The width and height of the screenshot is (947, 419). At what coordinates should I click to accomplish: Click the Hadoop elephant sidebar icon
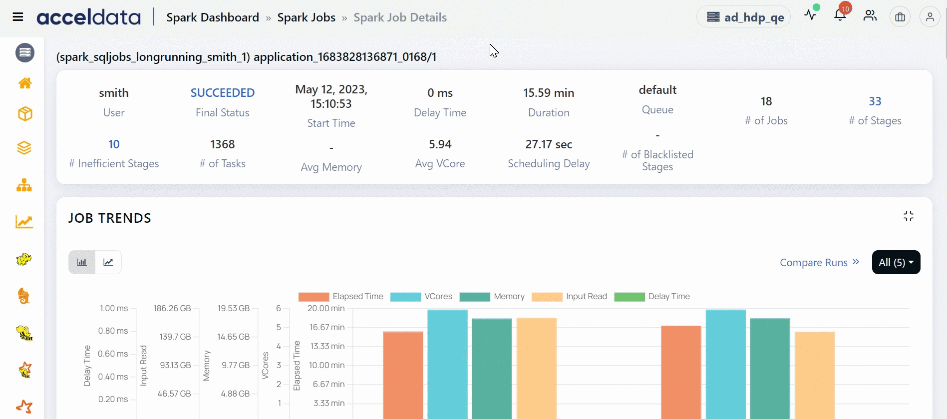(x=24, y=259)
